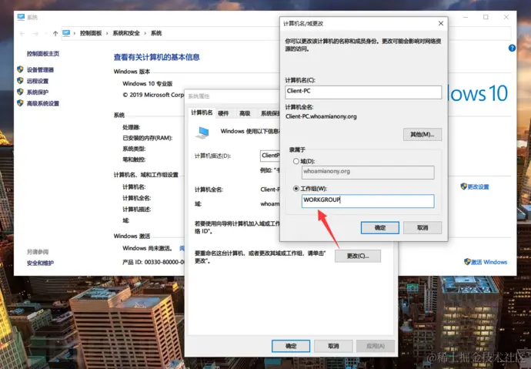The width and height of the screenshot is (531, 369).
Task: Click the shield icon beside 激活 Windows
Action: (x=467, y=262)
